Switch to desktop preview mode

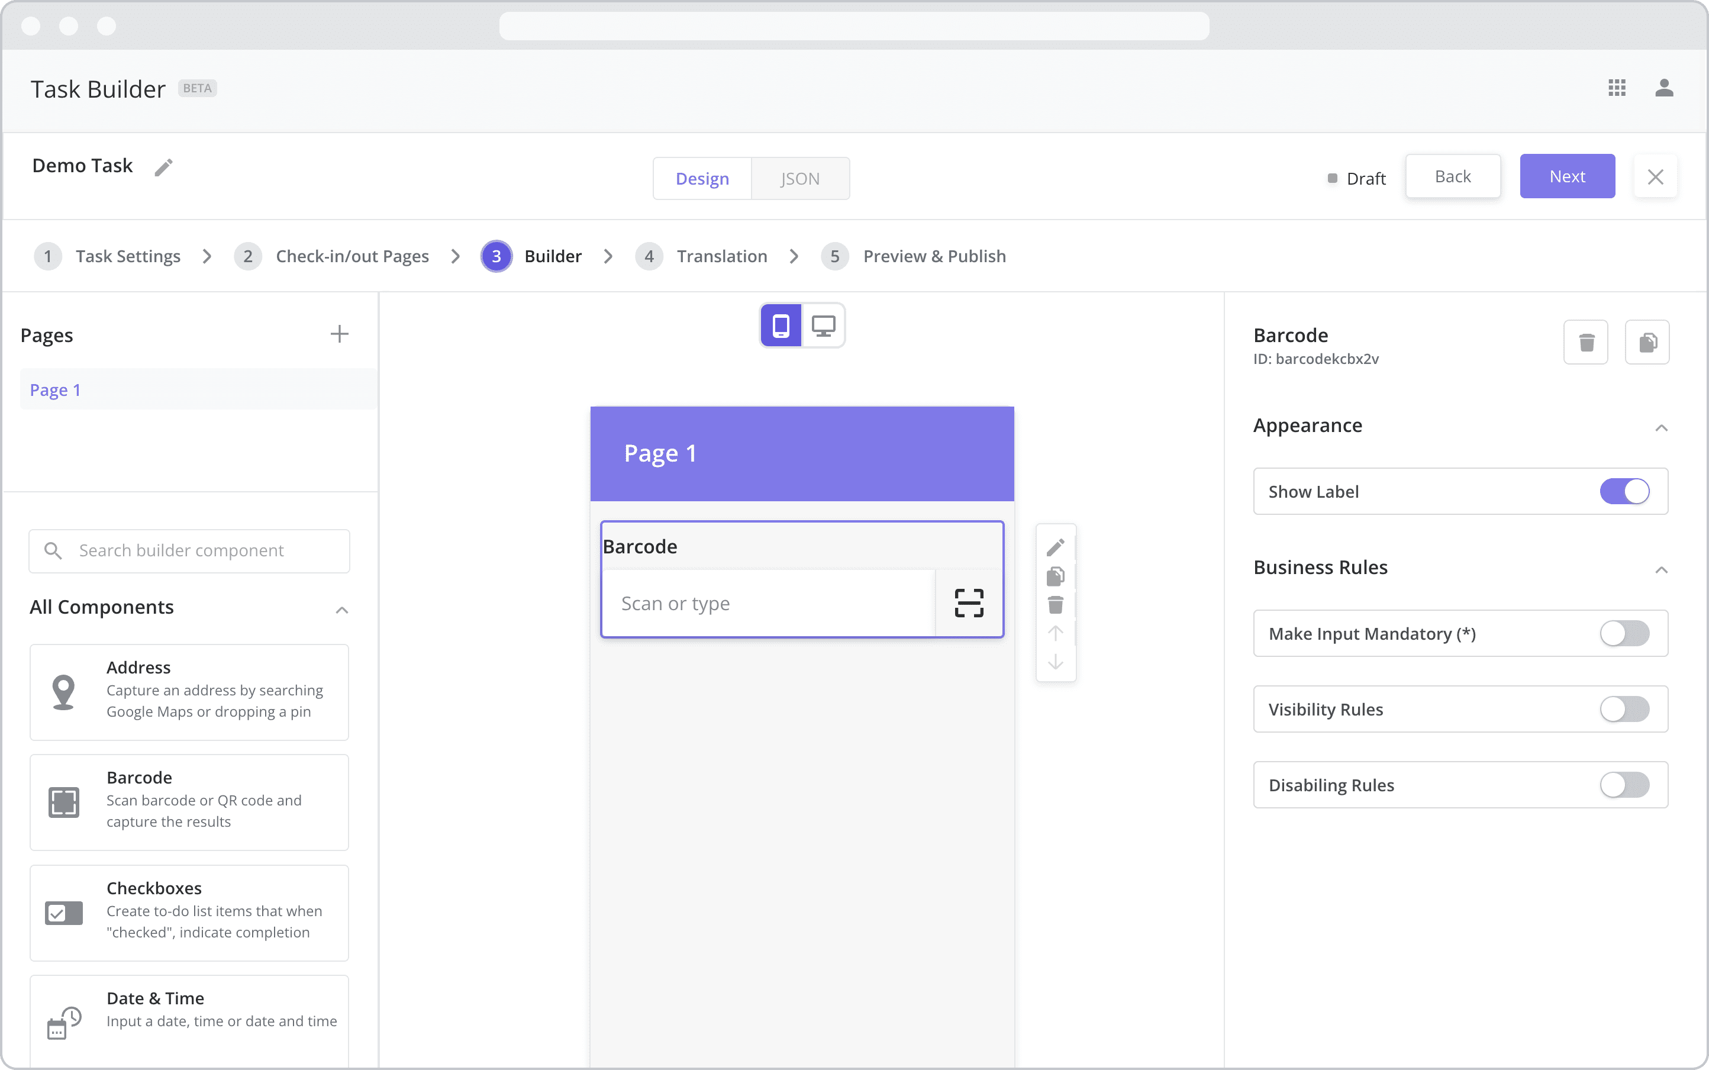click(x=823, y=325)
